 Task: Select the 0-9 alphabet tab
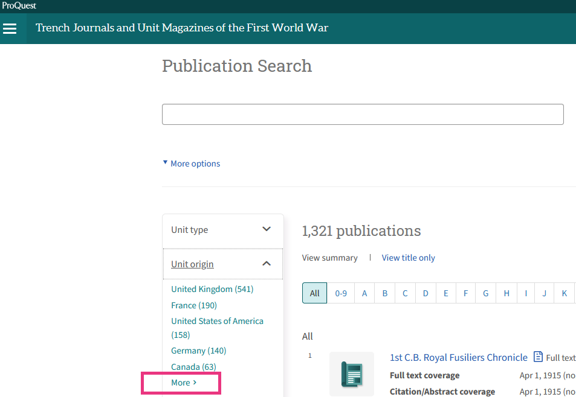[341, 293]
